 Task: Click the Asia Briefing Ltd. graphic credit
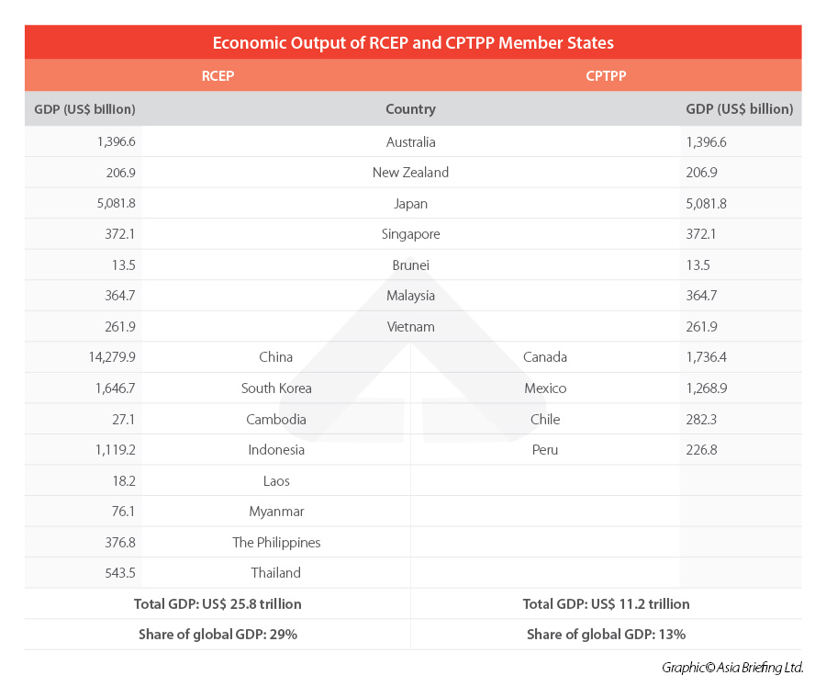pyautogui.click(x=732, y=669)
